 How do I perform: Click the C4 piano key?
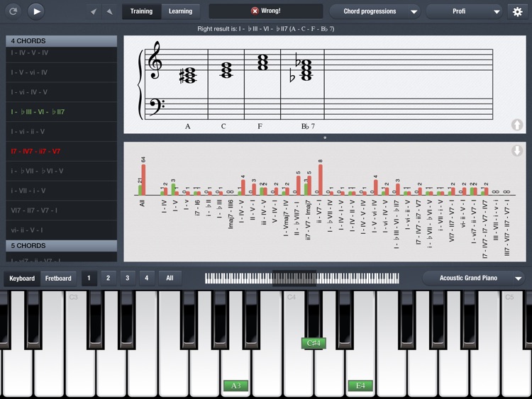[298, 373]
